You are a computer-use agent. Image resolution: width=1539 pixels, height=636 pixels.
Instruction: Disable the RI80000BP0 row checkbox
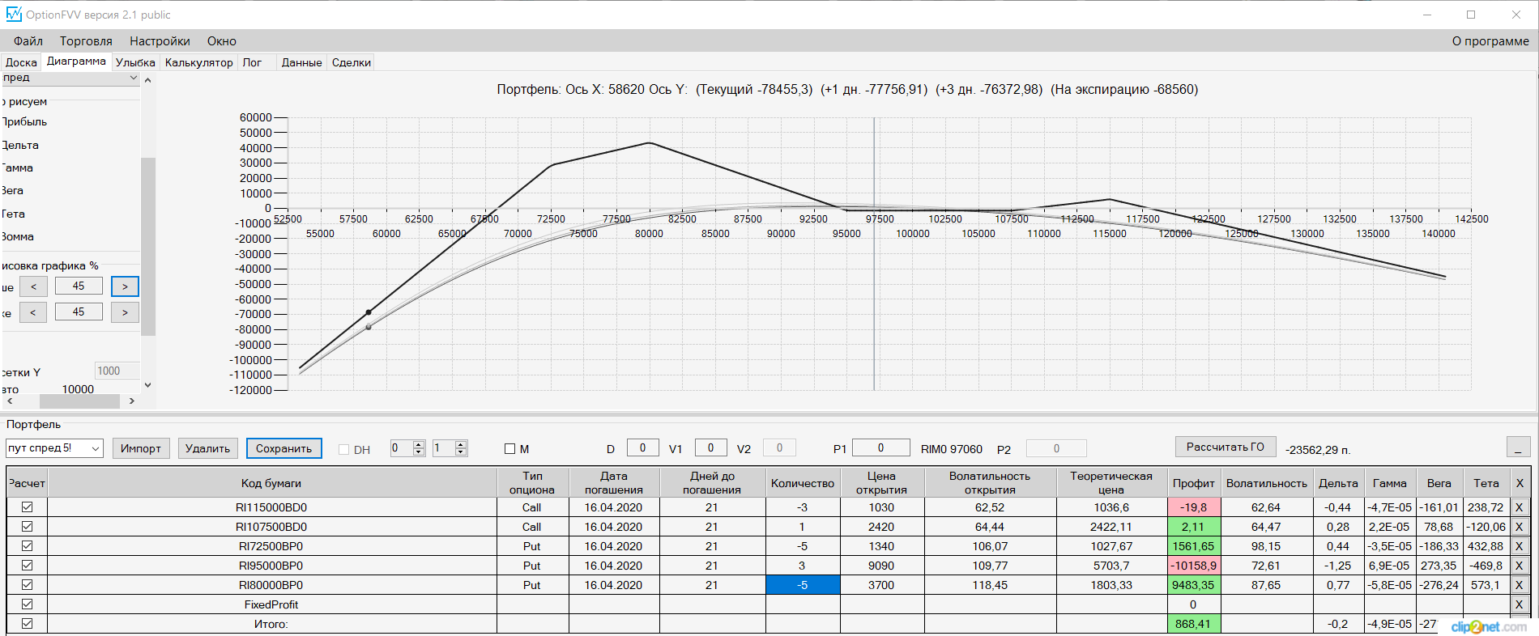(28, 585)
